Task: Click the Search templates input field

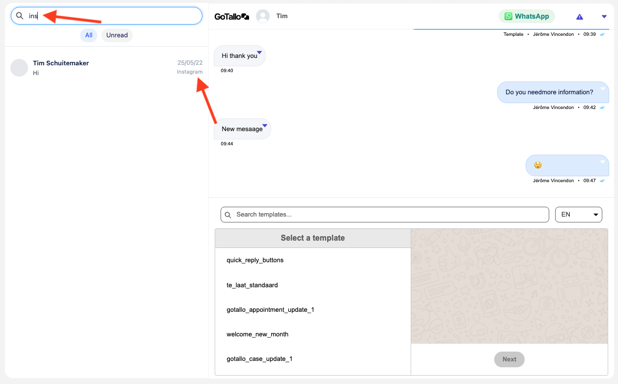Action: (388, 215)
